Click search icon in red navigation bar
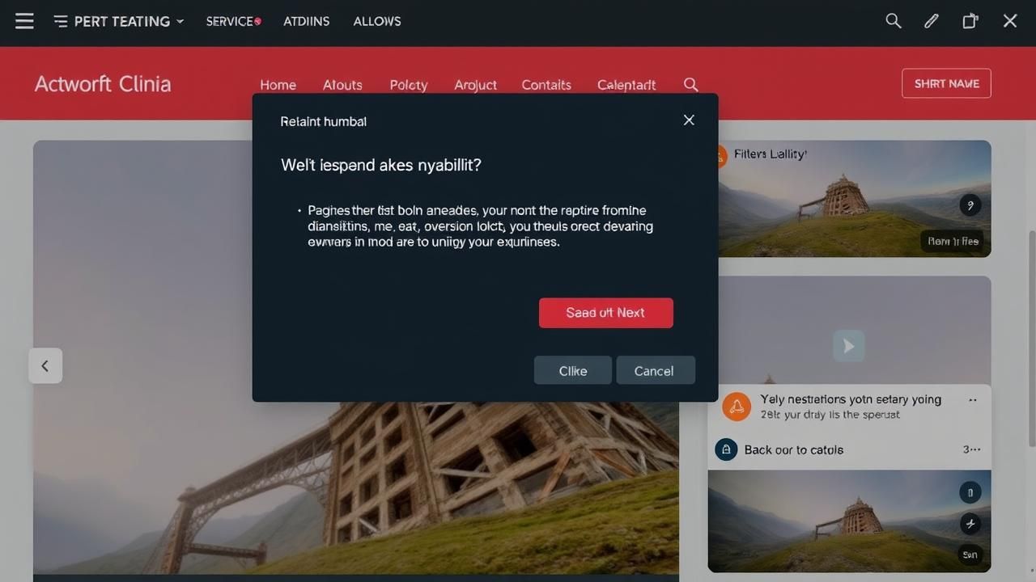The image size is (1036, 582). point(690,84)
